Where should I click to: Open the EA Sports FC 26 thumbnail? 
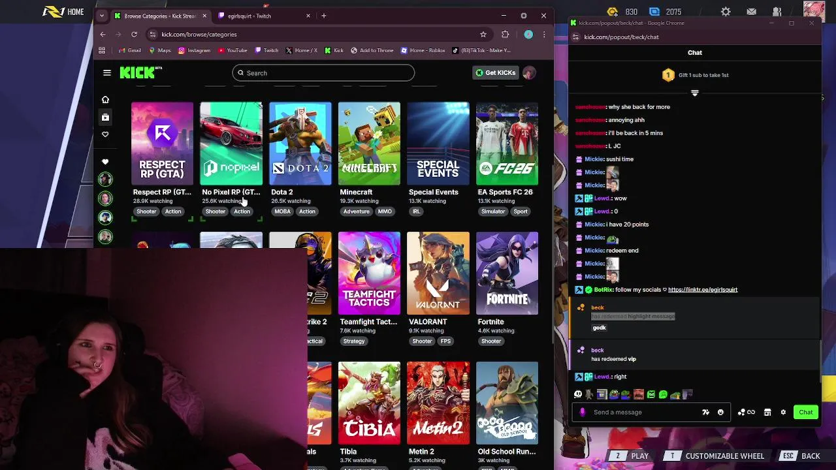pos(507,144)
